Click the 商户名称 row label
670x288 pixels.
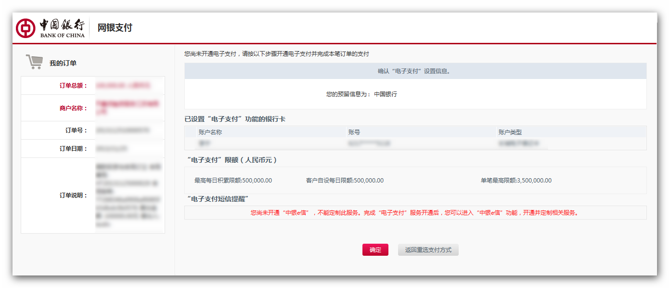(x=73, y=108)
